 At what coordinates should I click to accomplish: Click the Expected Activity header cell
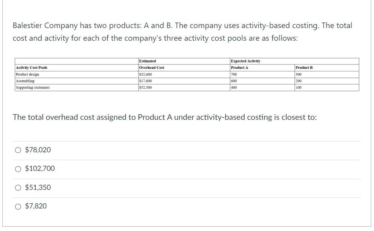click(x=294, y=61)
